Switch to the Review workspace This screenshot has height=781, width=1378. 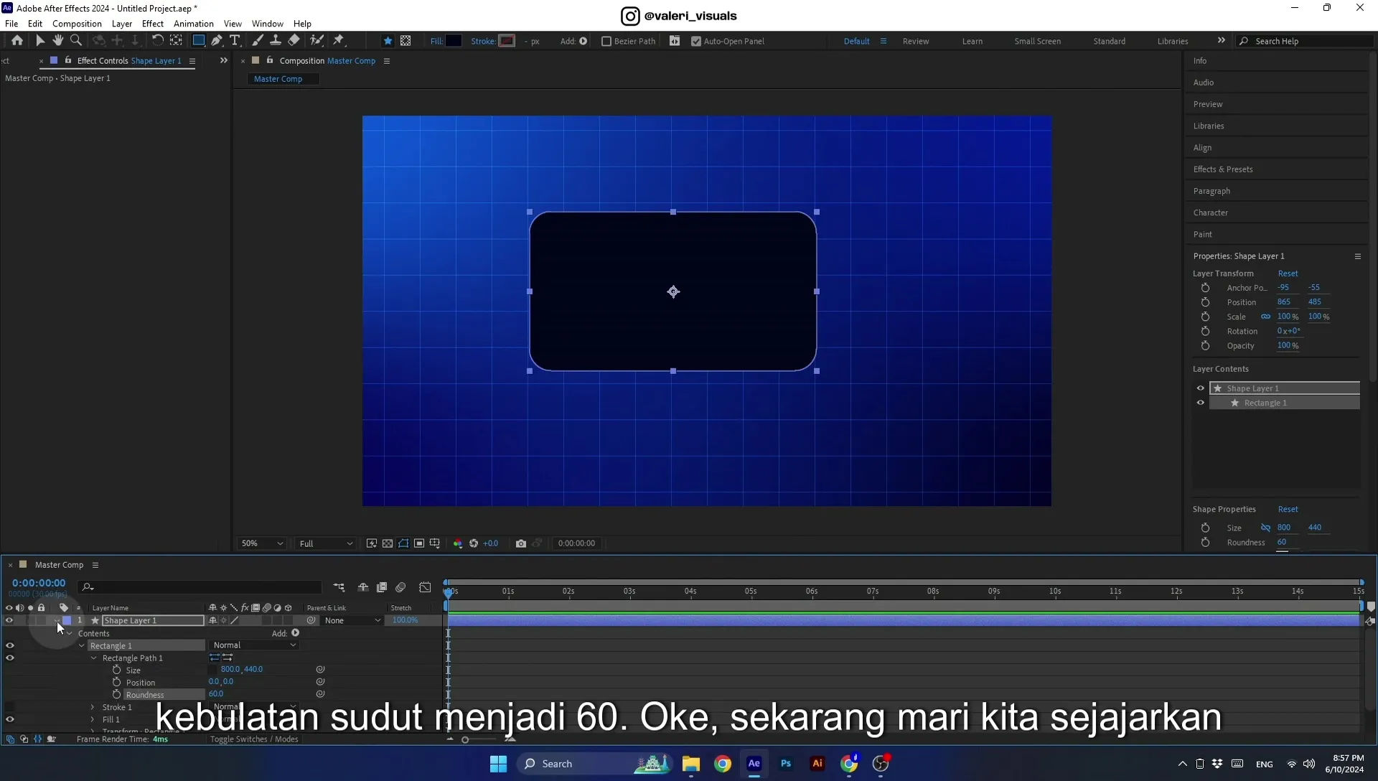click(x=916, y=41)
